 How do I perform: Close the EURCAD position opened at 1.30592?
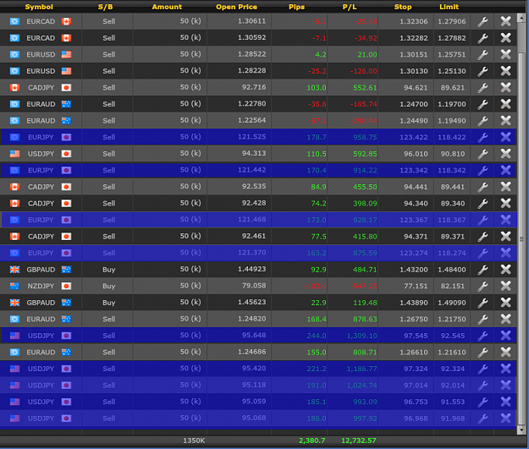[x=505, y=38]
